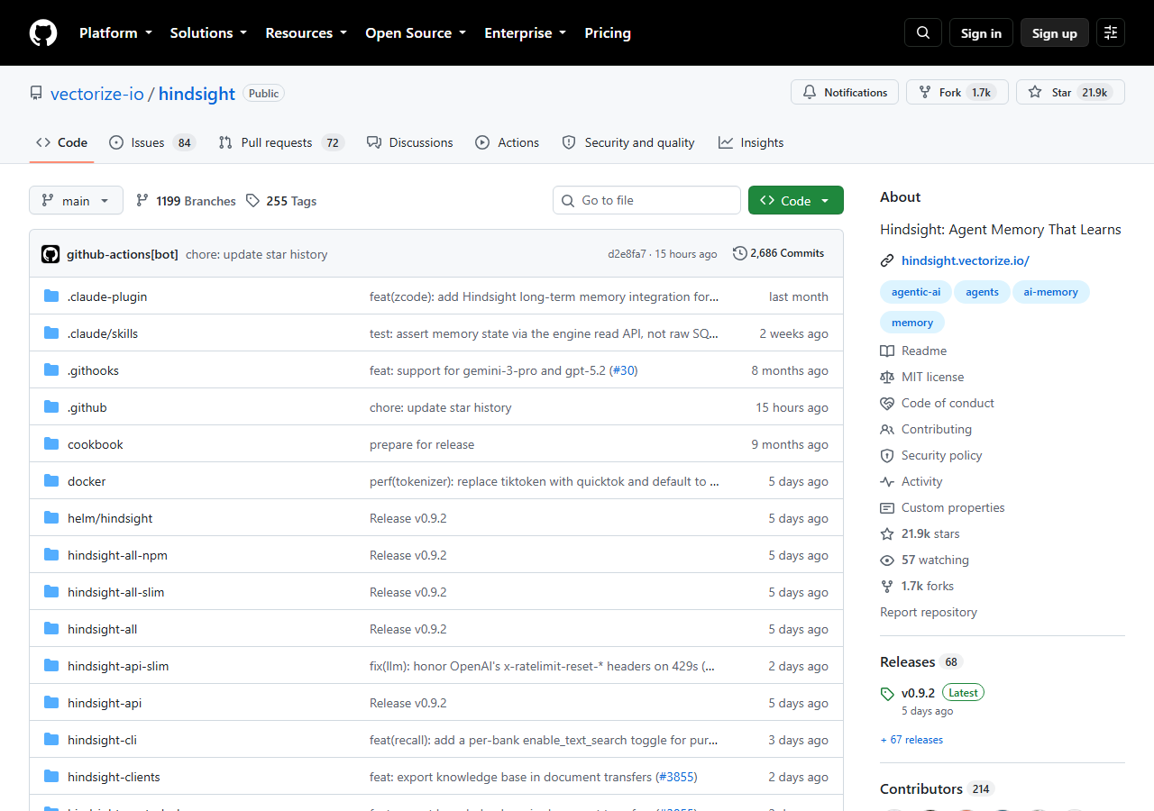Select the agents topic tag
This screenshot has height=811, width=1154.
983,292
